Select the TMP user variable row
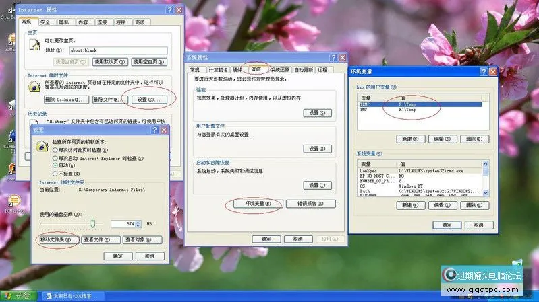Image resolution: width=539 pixels, height=302 pixels. [420, 110]
